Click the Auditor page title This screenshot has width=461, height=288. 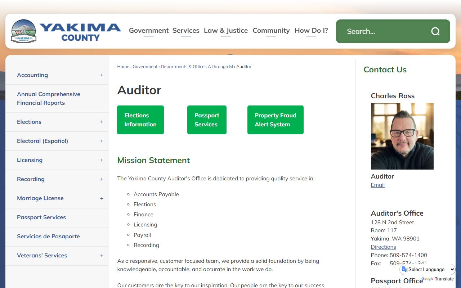click(139, 90)
